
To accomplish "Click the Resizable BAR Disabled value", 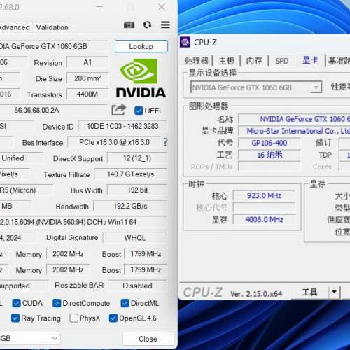I will pyautogui.click(x=138, y=286).
